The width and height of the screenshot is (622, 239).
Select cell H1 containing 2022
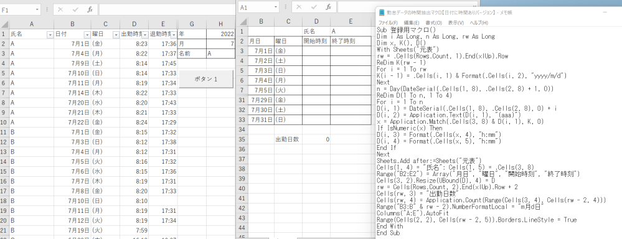pos(220,34)
